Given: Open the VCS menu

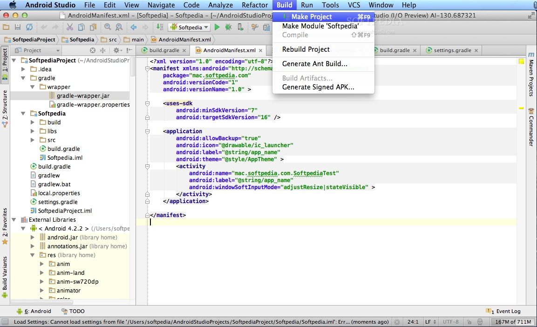Looking at the screenshot, I should coord(354,5).
